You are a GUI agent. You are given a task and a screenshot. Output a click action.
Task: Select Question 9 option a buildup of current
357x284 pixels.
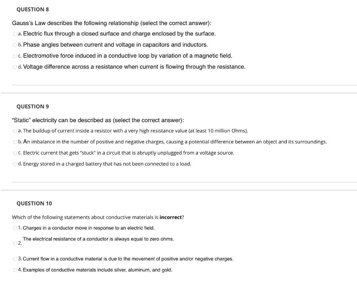(x=15, y=131)
